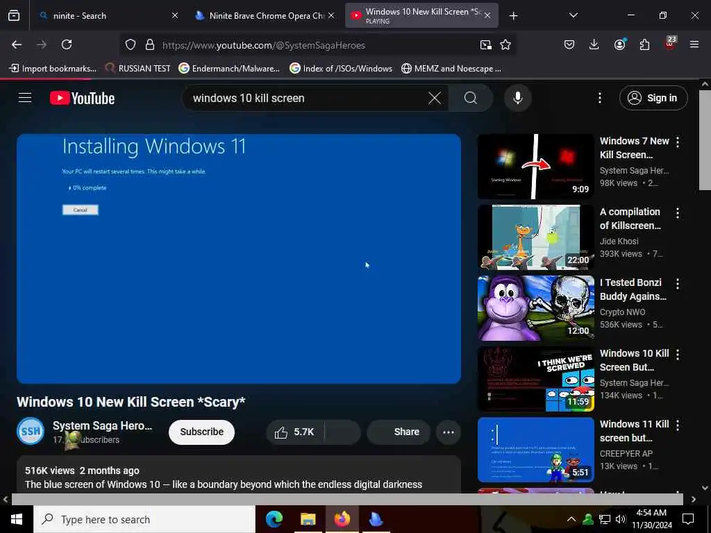This screenshot has width=711, height=533.
Task: Click the Windows taskbar search box
Action: coord(144,519)
